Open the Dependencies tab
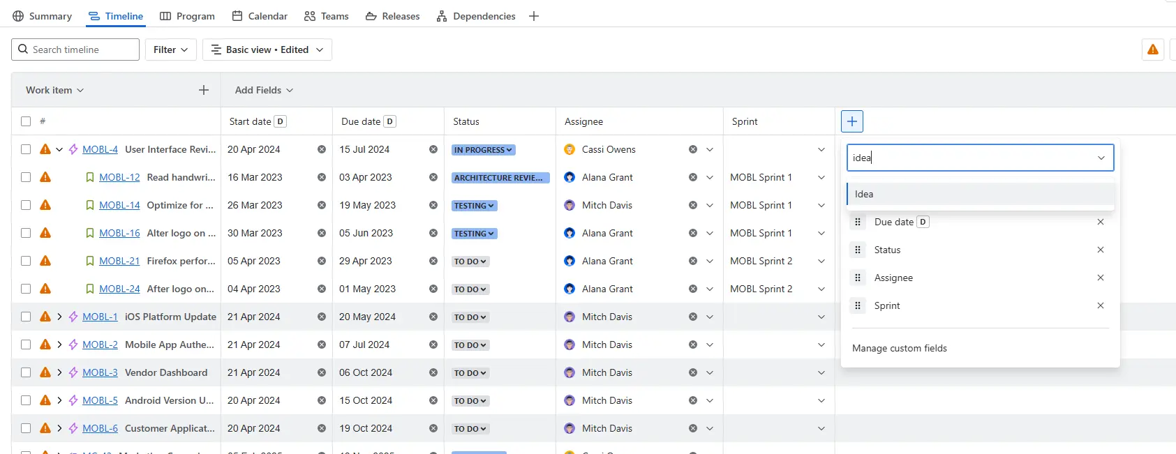This screenshot has width=1176, height=454. point(476,16)
